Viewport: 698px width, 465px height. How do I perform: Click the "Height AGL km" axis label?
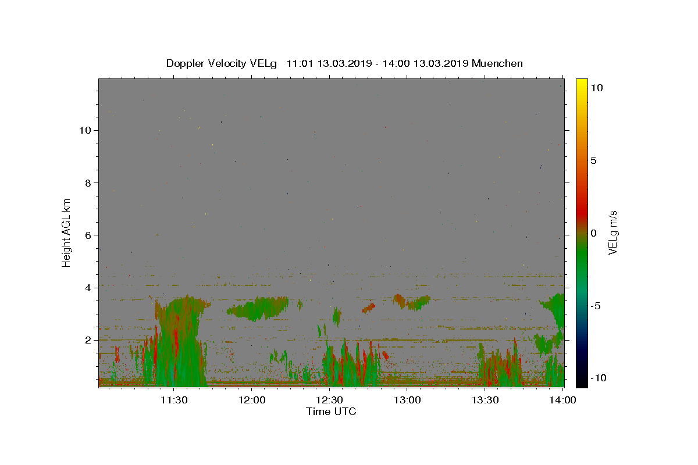pos(67,232)
